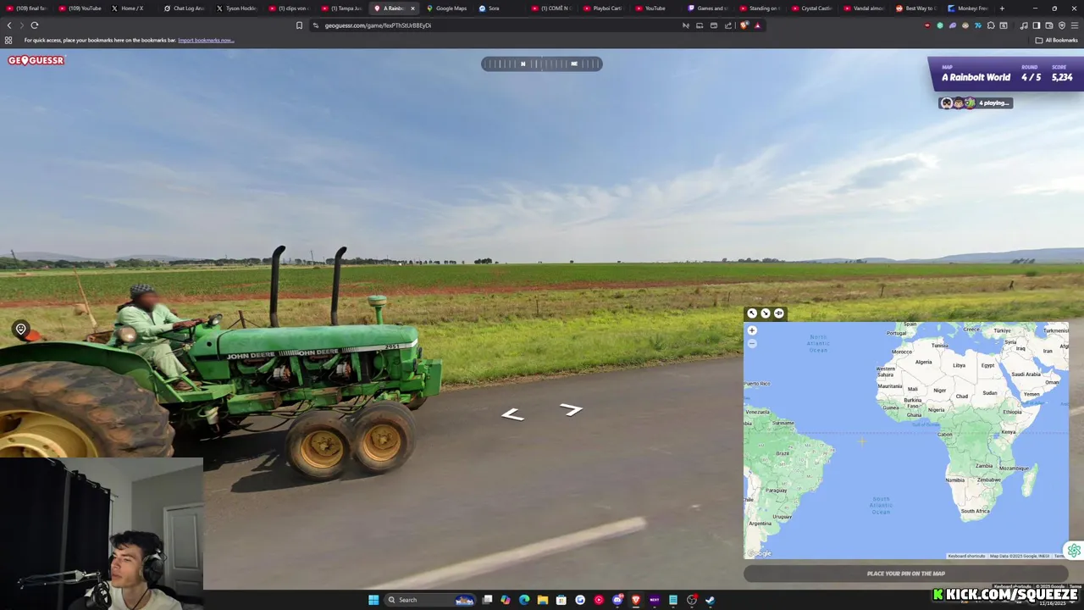
Task: Click the return-to-start checkpoint icon on the left
Action: point(21,329)
